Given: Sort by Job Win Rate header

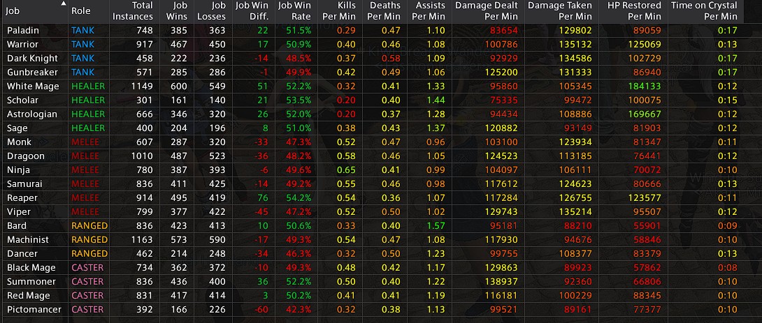Looking at the screenshot, I should pyautogui.click(x=295, y=10).
